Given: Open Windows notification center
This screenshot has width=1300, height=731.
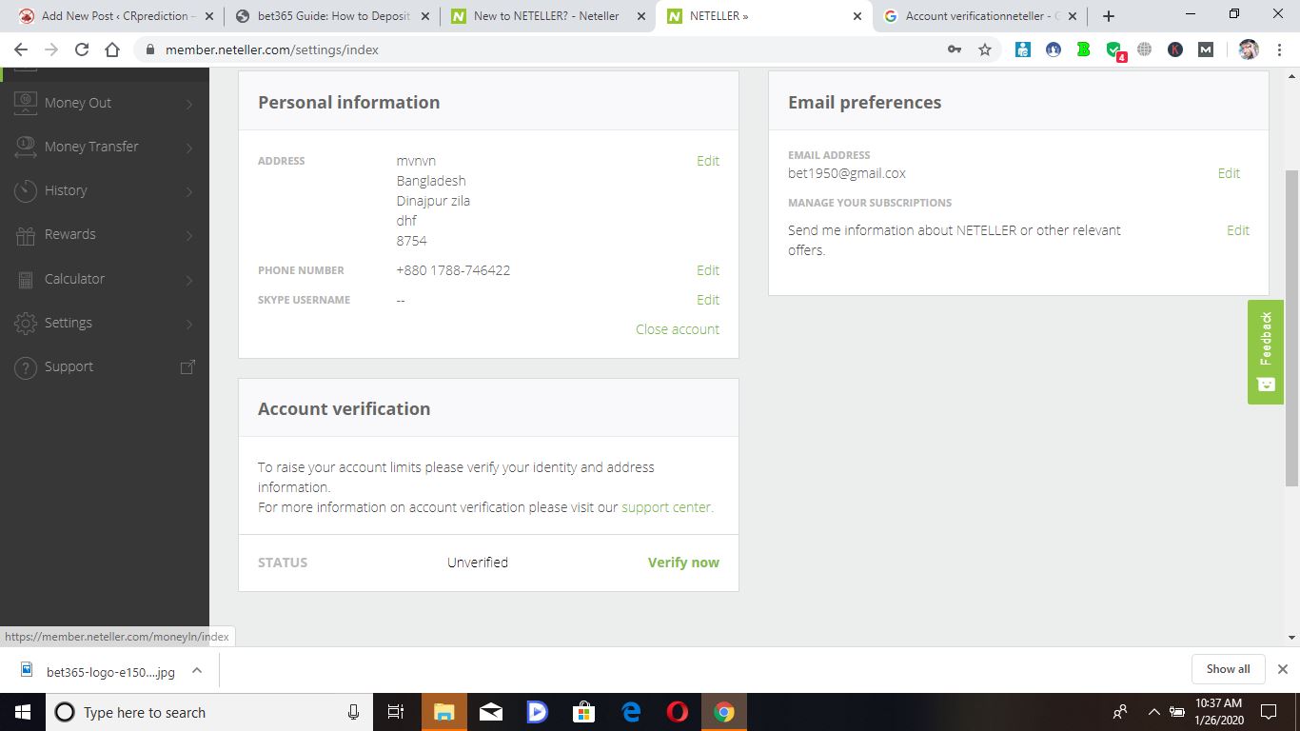Looking at the screenshot, I should click(x=1268, y=712).
